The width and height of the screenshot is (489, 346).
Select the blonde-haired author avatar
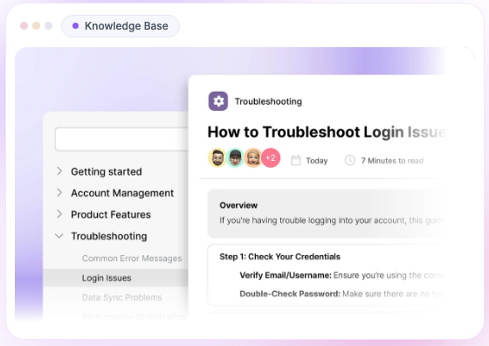point(253,158)
